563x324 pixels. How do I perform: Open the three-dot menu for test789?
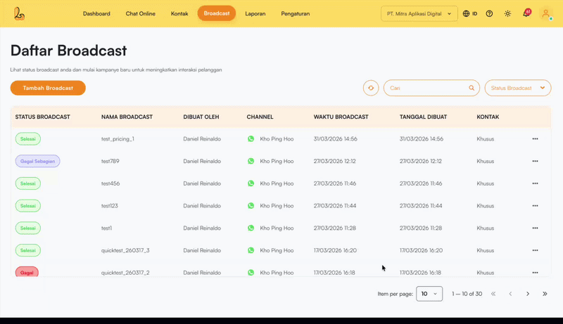pos(535,161)
